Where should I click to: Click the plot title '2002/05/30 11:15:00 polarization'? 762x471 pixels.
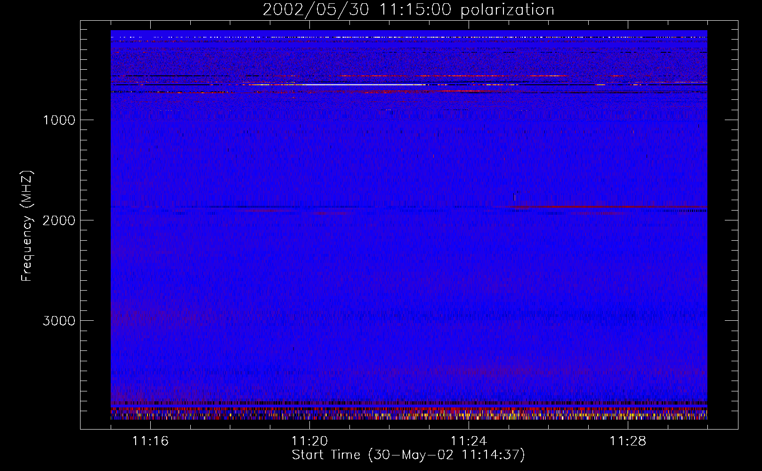click(408, 9)
